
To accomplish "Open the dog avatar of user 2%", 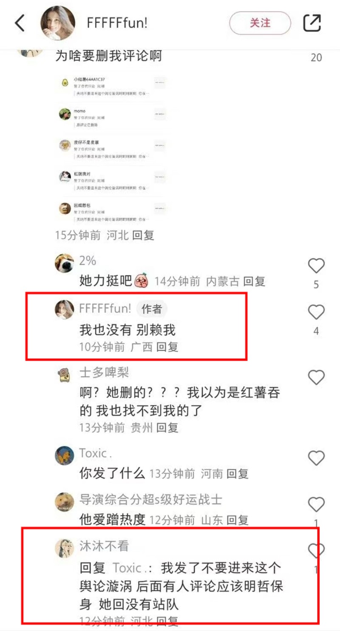I will click(64, 263).
